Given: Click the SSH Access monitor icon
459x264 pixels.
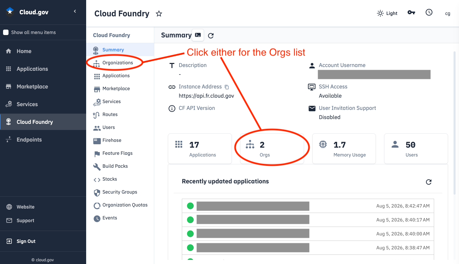Looking at the screenshot, I should [x=311, y=87].
